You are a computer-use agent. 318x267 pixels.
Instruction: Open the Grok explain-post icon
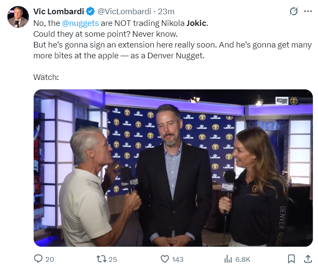(293, 12)
